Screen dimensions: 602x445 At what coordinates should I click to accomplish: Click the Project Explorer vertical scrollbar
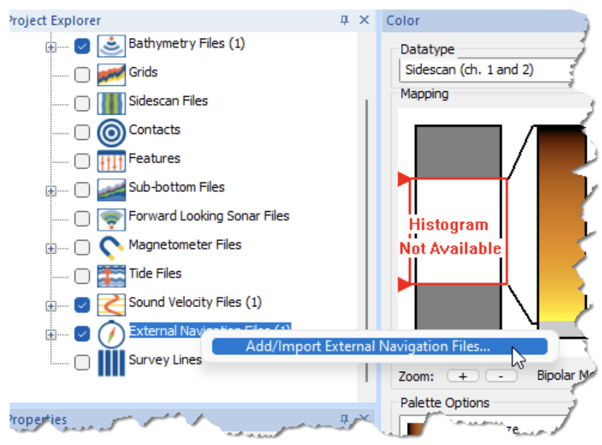click(367, 240)
